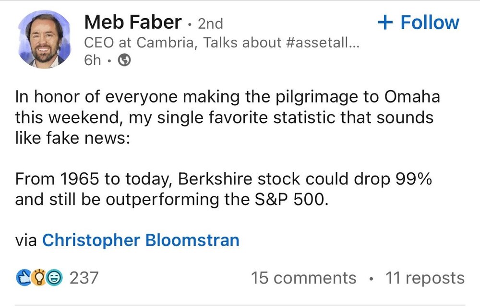View the 15 comments
The height and width of the screenshot is (307, 480).
pyautogui.click(x=303, y=278)
